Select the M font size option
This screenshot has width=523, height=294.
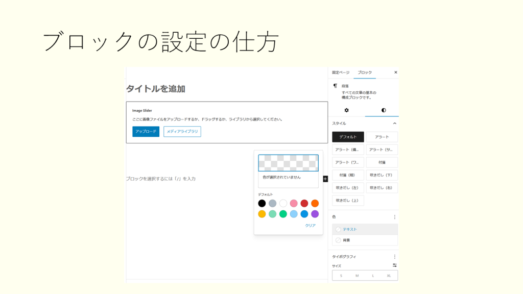[x=357, y=276]
